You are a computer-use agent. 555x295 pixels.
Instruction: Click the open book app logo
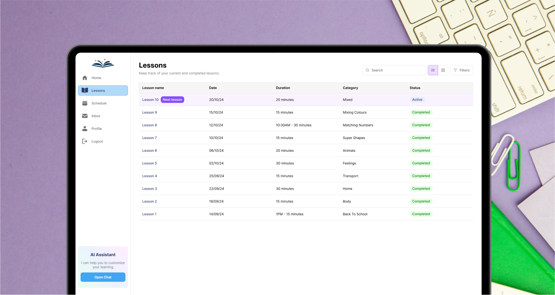pos(103,63)
